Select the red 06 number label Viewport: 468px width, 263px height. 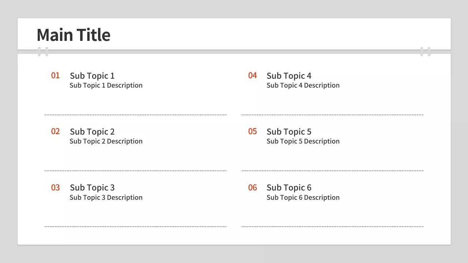tap(252, 188)
